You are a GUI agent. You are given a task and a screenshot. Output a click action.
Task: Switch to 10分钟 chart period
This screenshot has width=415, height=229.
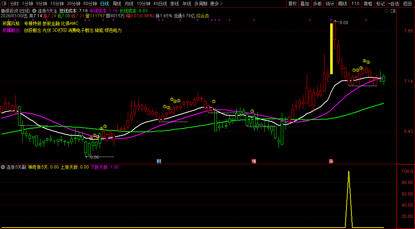(144, 4)
